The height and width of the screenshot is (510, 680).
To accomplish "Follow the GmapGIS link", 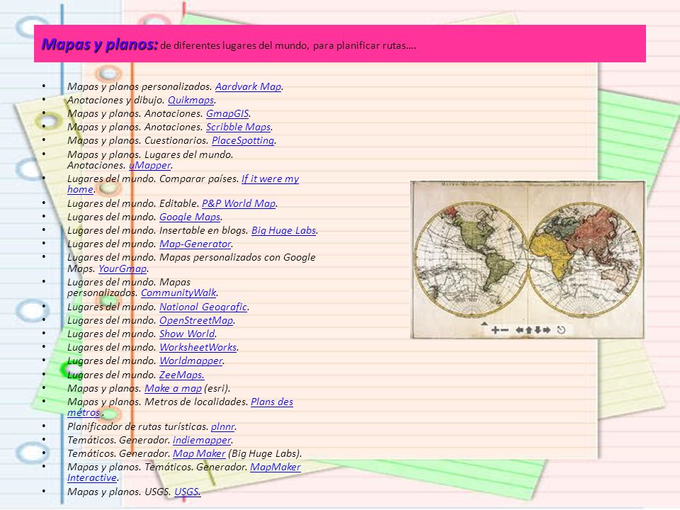I will click(227, 113).
